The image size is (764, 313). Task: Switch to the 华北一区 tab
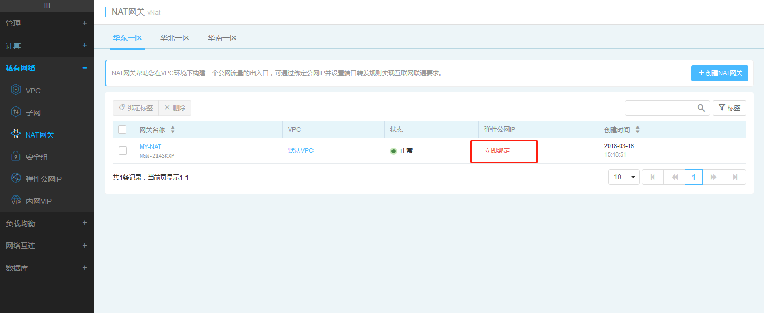coord(174,38)
